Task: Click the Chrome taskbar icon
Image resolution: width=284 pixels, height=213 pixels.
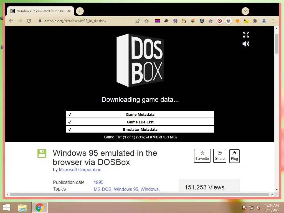Action: pyautogui.click(x=40, y=207)
